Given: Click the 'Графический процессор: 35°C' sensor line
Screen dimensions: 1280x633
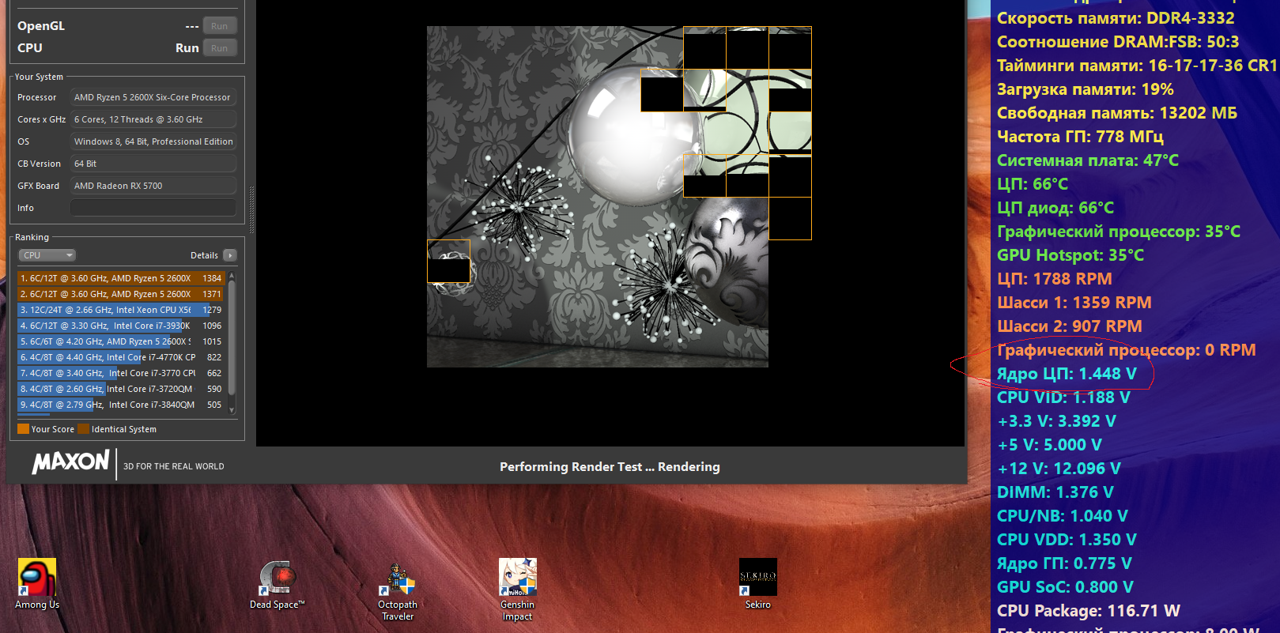Looking at the screenshot, I should coord(1119,232).
